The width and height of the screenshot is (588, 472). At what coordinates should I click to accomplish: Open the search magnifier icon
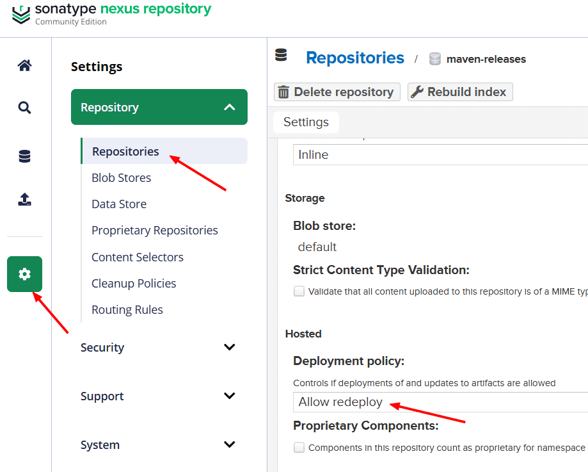(x=24, y=108)
